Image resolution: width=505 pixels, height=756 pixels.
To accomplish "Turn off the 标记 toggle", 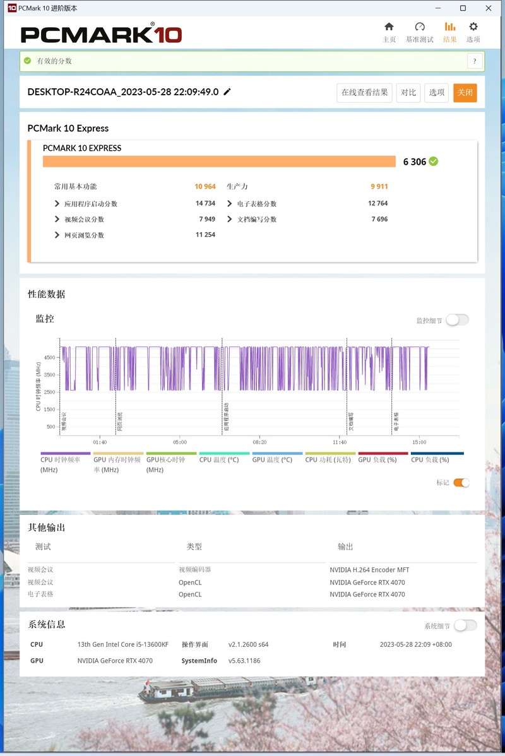I will (x=461, y=482).
